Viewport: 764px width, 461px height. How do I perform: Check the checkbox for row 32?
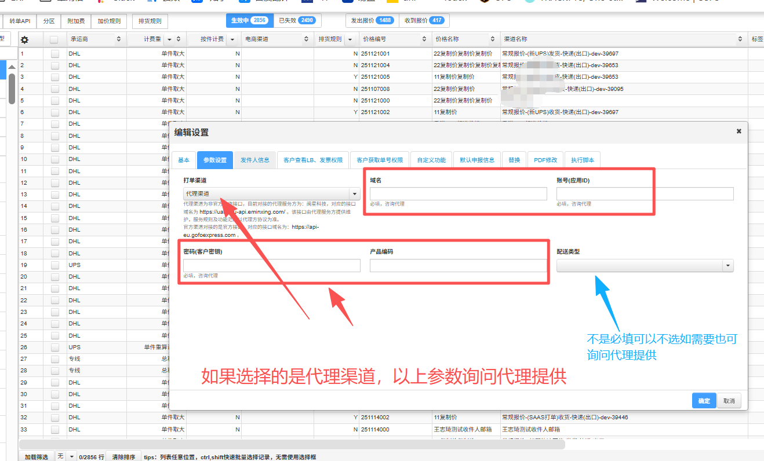pyautogui.click(x=54, y=418)
